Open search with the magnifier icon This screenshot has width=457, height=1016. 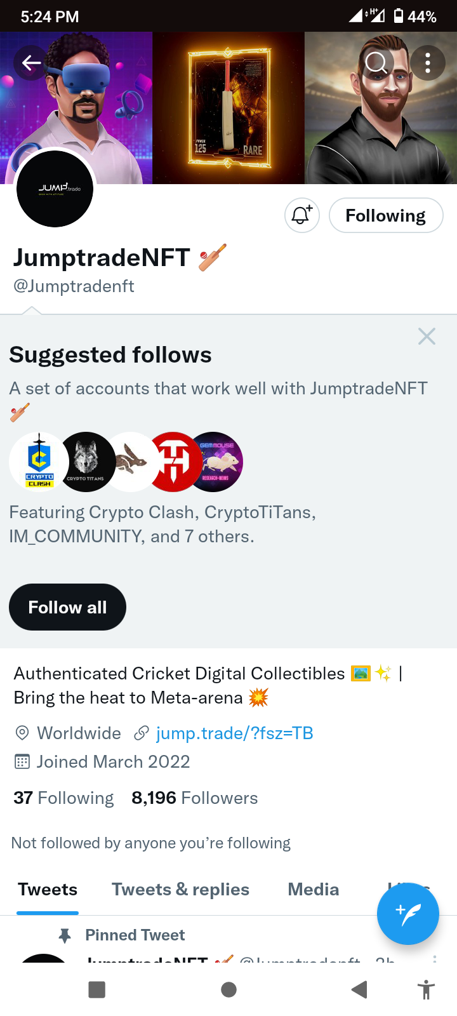pos(376,62)
